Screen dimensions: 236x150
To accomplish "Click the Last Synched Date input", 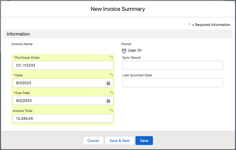I will (173, 83).
